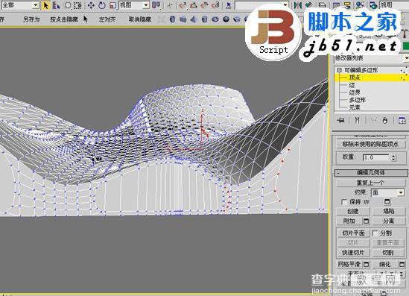Toggle the Angle Snap icon
This screenshot has width=409, height=296.
point(194,5)
